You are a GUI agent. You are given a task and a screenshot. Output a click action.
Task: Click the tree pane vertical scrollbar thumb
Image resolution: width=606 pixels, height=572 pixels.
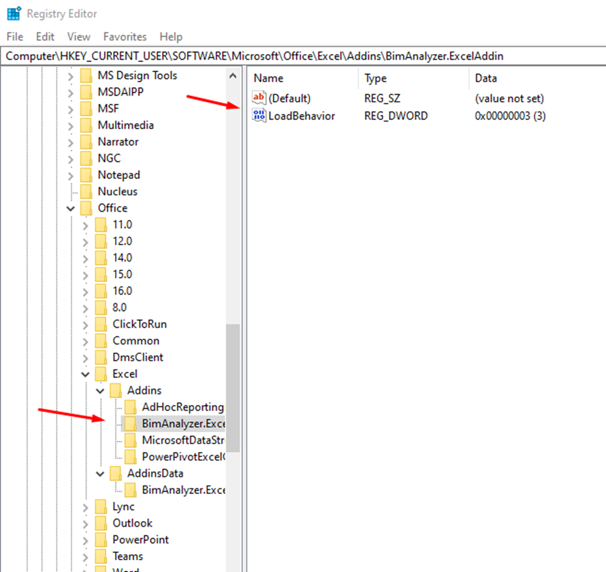[x=232, y=388]
